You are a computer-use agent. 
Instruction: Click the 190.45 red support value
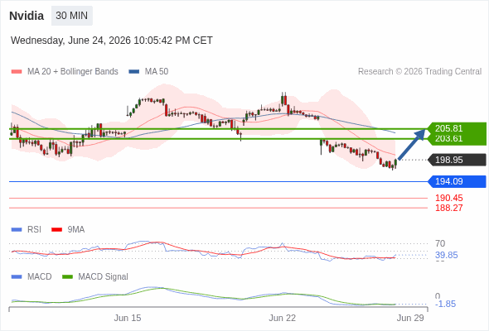[x=449, y=198]
